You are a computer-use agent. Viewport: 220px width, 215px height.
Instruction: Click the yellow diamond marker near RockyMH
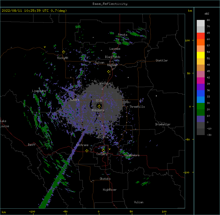(x=64, y=52)
